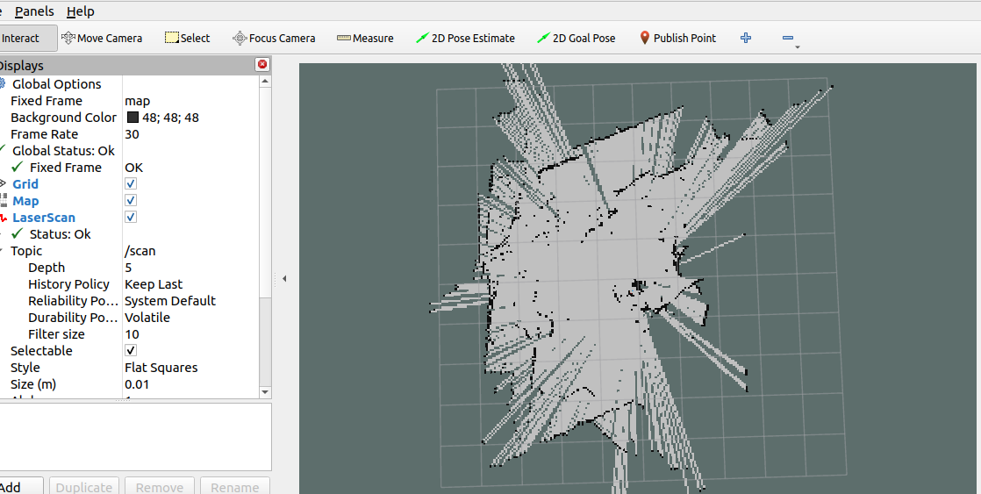
Task: Click the Duplicate button
Action: click(x=84, y=486)
